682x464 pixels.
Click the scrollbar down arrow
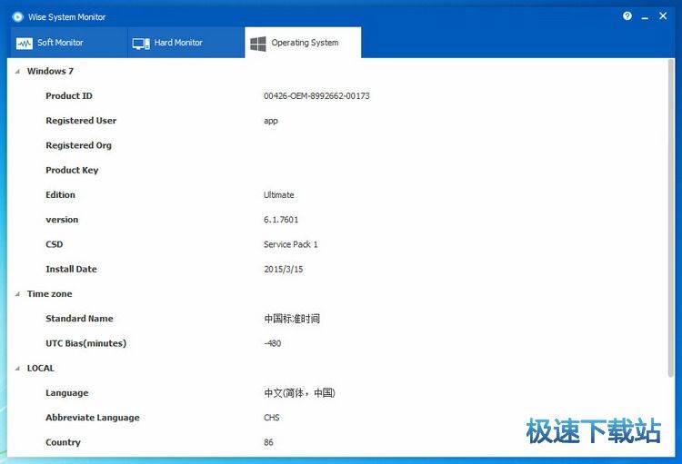[x=671, y=449]
